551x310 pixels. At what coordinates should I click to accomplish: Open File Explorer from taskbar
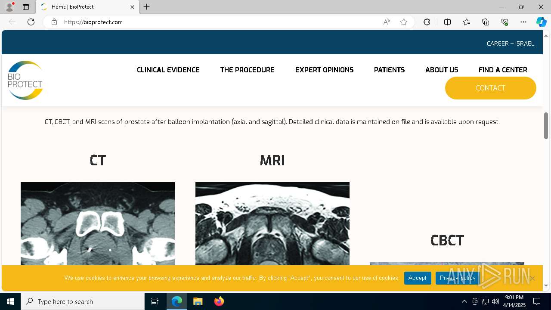(198, 301)
